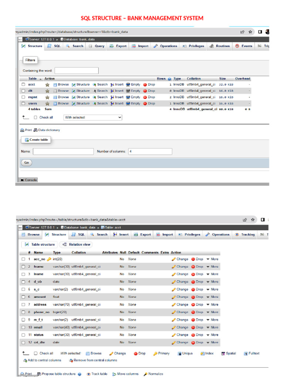
Task: Expand More options for status column
Action: [213, 335]
